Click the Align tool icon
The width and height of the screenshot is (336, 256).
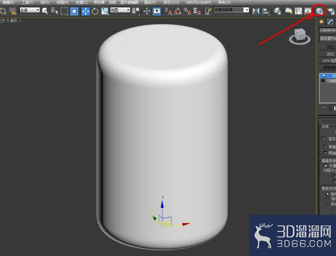point(266,11)
